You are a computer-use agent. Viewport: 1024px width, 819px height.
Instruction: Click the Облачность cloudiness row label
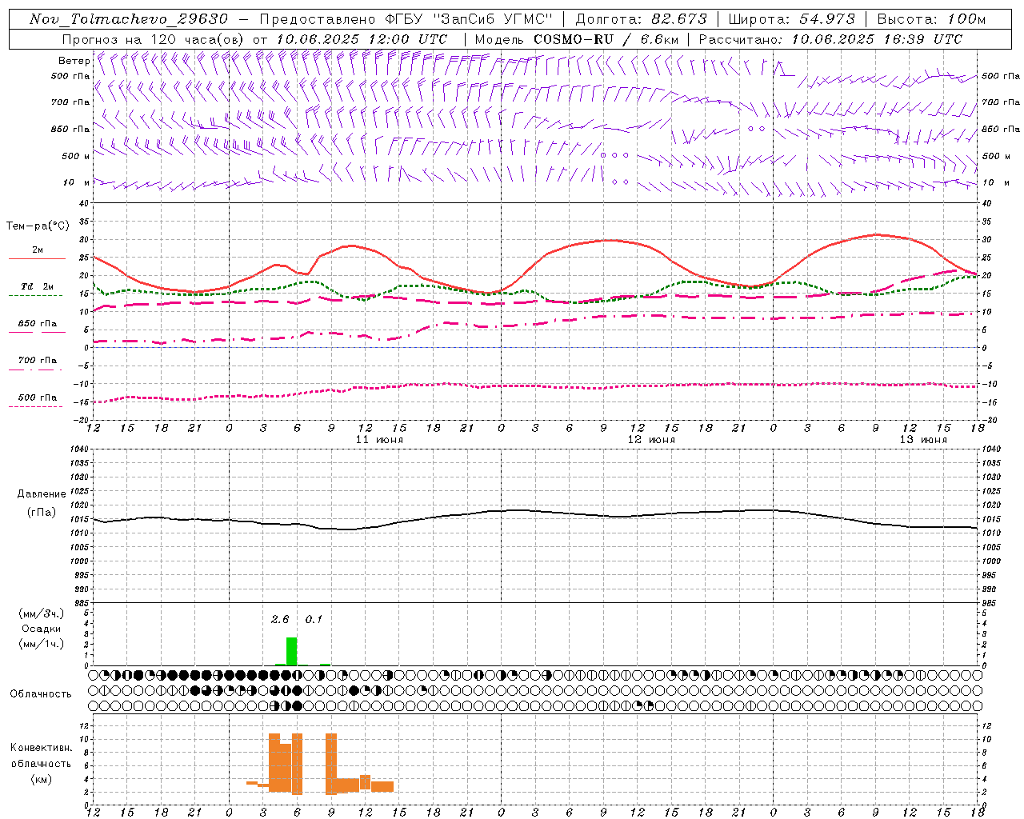click(41, 693)
